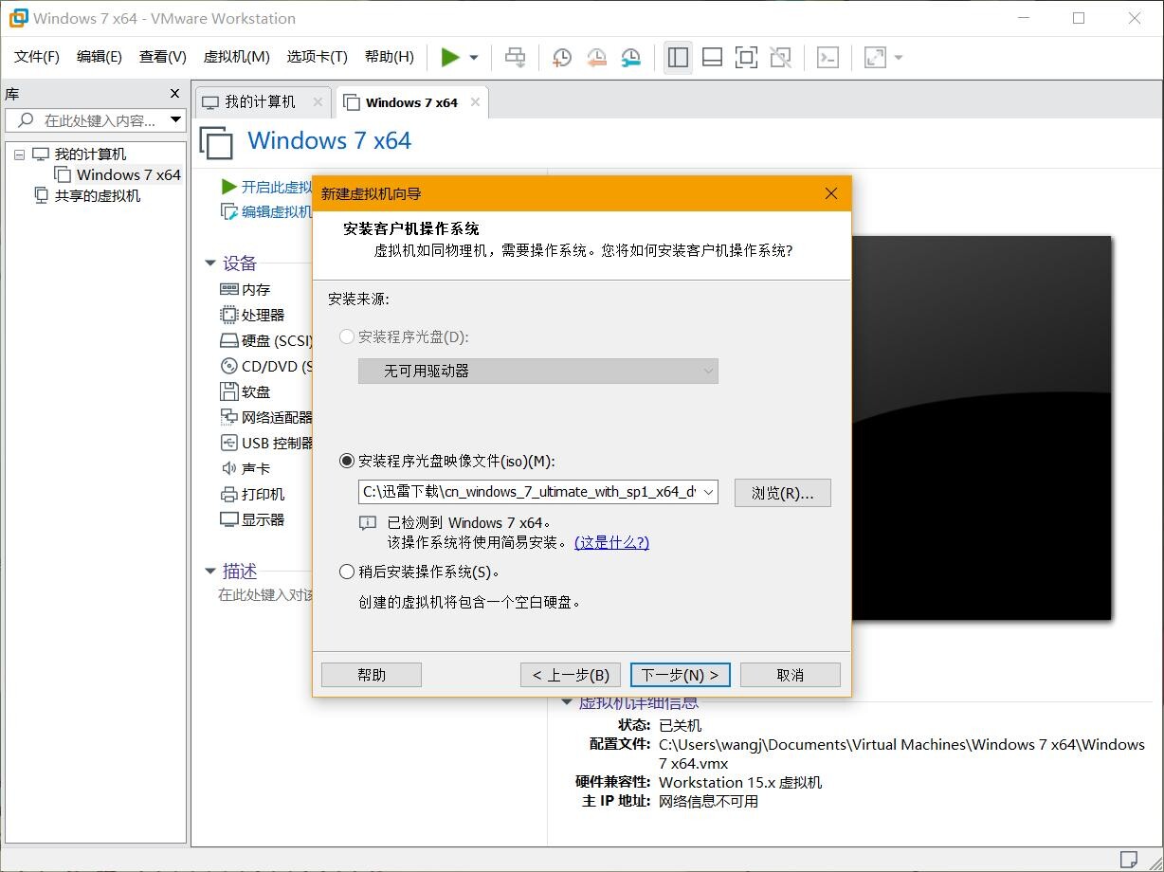The image size is (1164, 872).
Task: Open the 帮助(H) menu
Action: [x=390, y=57]
